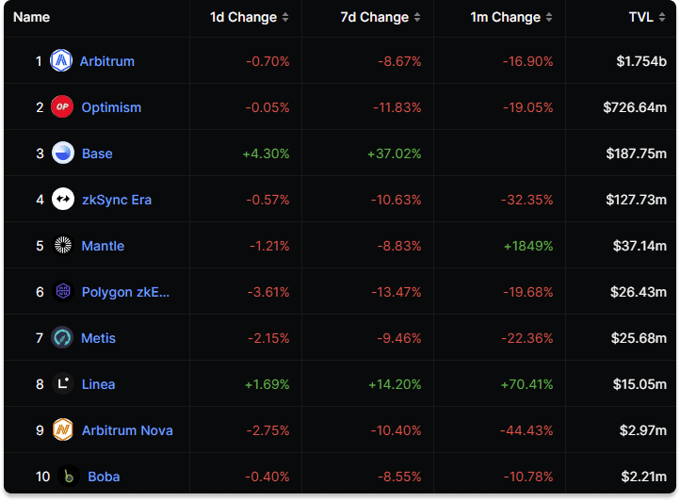The image size is (680, 501).
Task: Click the zkSync Era logo icon
Action: tap(62, 200)
